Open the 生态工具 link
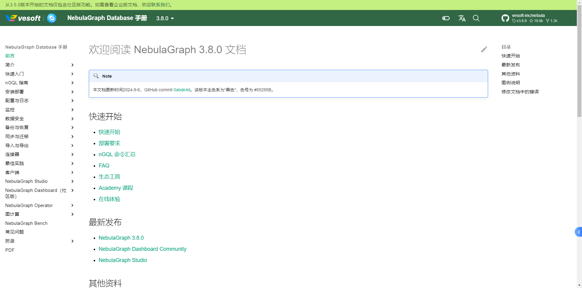Image resolution: width=582 pixels, height=288 pixels. click(x=109, y=177)
